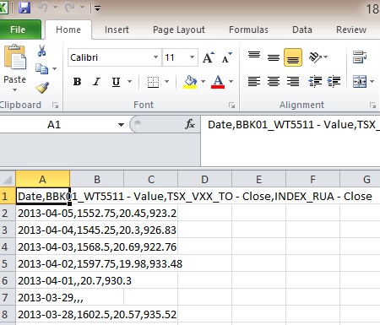Screen dimensions: 380x325
Task: Switch to the Page Layout tab
Action: click(179, 30)
